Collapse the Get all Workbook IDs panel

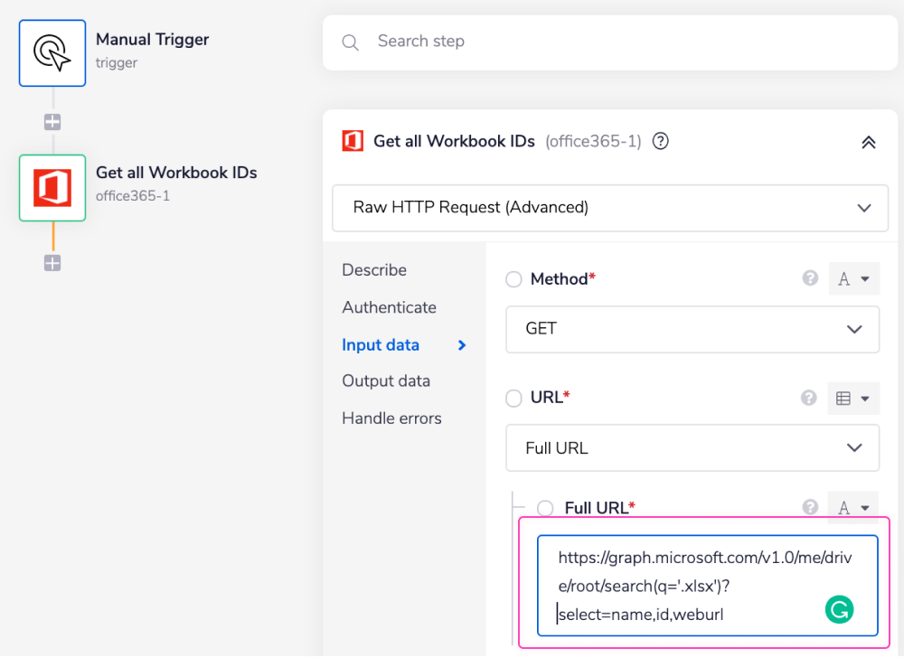click(x=869, y=142)
